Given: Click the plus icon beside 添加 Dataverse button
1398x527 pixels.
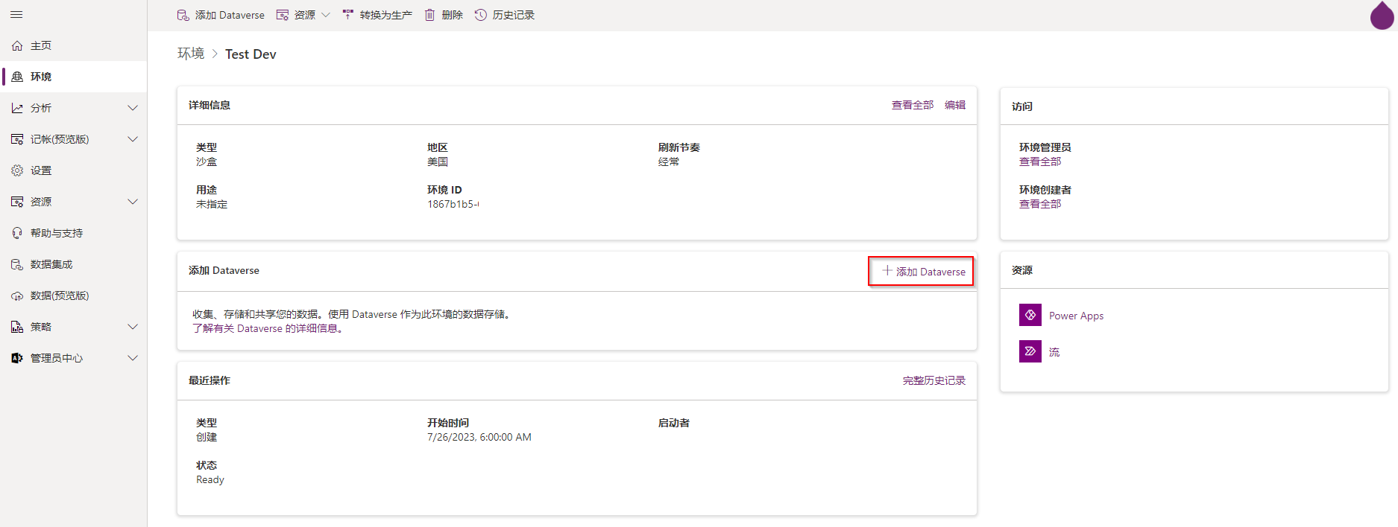Looking at the screenshot, I should pyautogui.click(x=887, y=271).
